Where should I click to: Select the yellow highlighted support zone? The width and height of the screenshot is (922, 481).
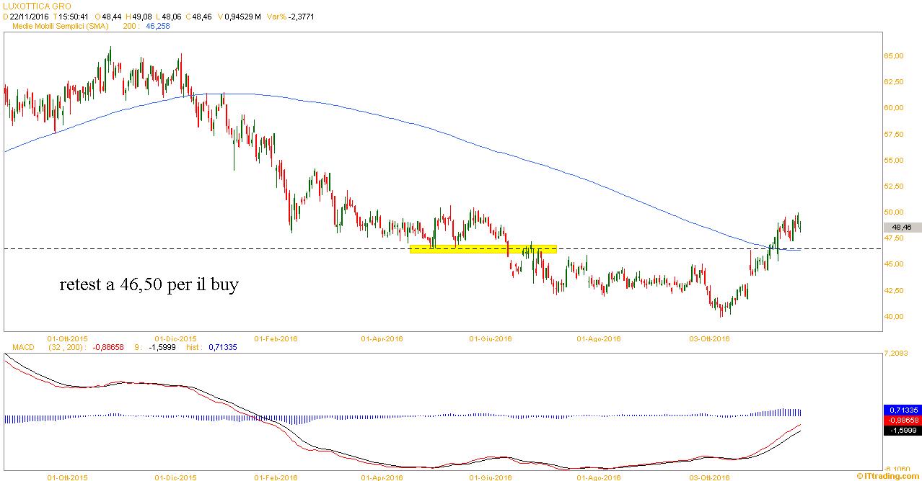click(483, 249)
